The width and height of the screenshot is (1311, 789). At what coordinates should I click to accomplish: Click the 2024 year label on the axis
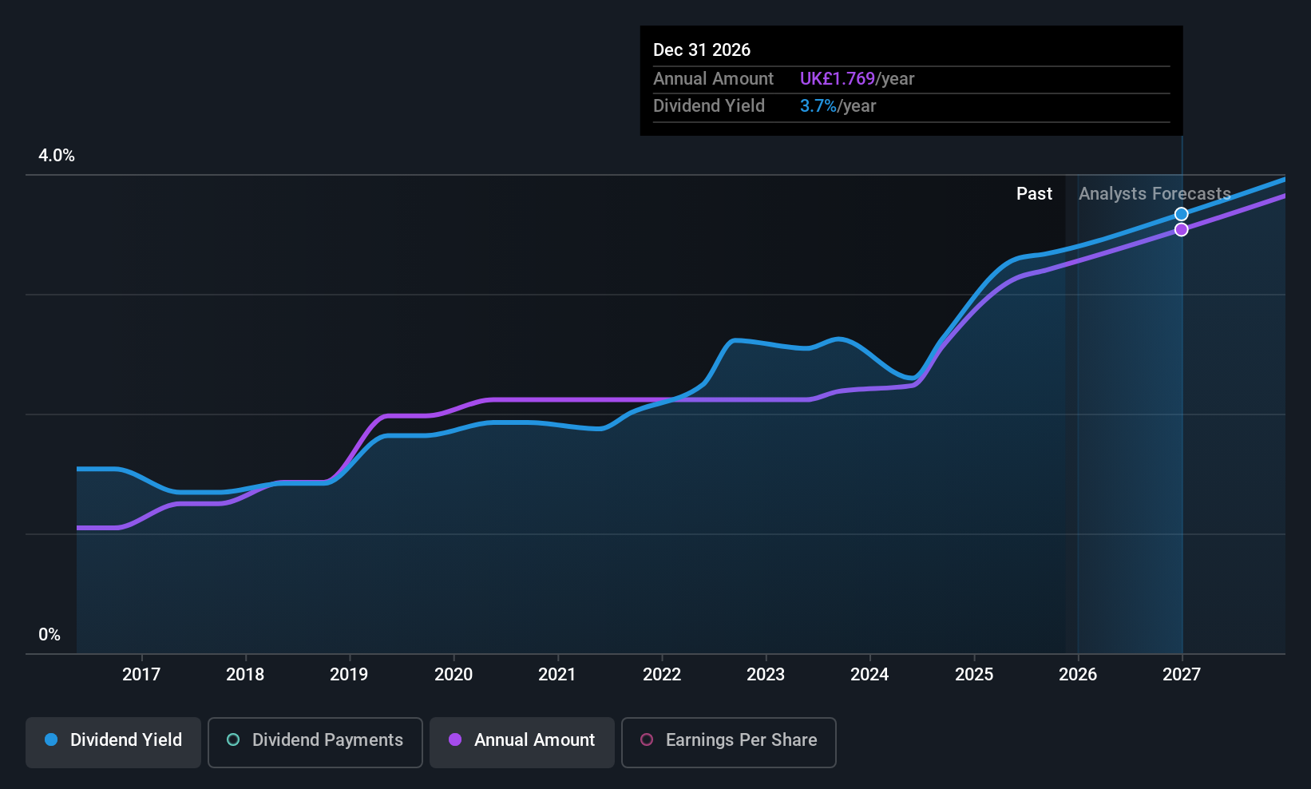click(x=869, y=674)
